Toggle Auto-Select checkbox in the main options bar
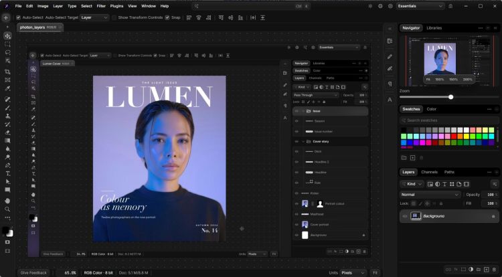This screenshot has width=502, height=277. (x=18, y=17)
